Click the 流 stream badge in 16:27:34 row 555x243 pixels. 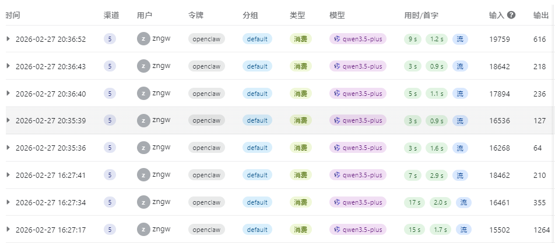point(463,202)
